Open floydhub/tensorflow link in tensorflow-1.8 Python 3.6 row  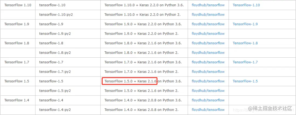pos(208,43)
